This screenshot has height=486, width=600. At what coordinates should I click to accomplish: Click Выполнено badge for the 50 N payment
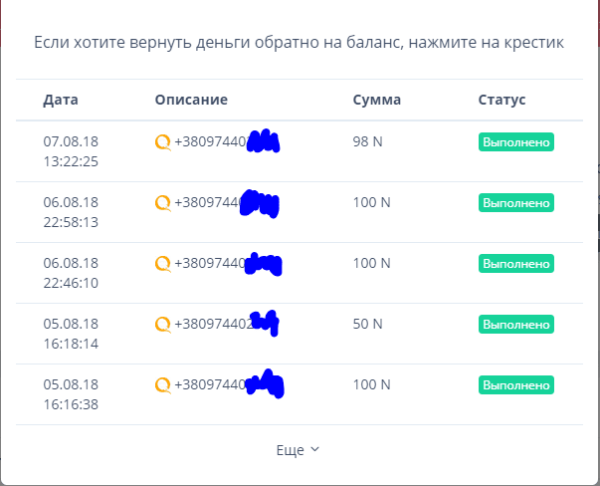[x=516, y=325]
